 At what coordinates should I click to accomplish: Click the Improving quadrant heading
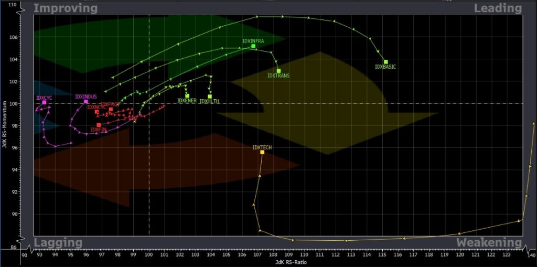coord(66,8)
